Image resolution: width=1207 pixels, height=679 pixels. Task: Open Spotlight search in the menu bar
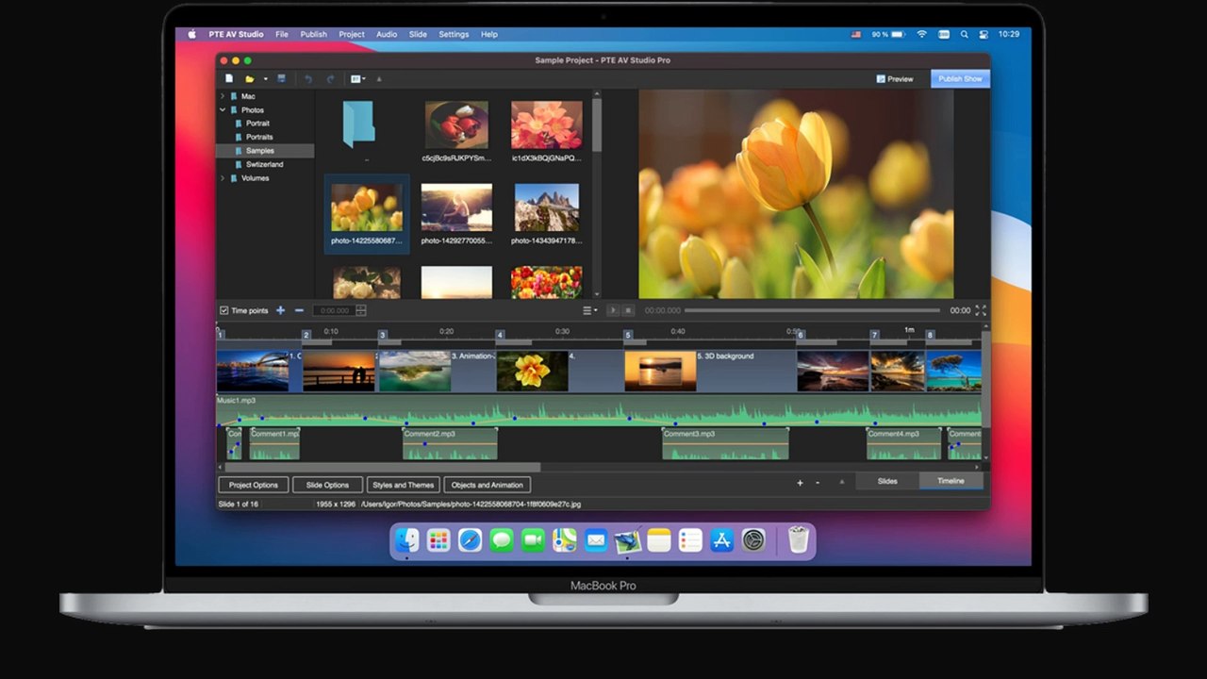(965, 34)
